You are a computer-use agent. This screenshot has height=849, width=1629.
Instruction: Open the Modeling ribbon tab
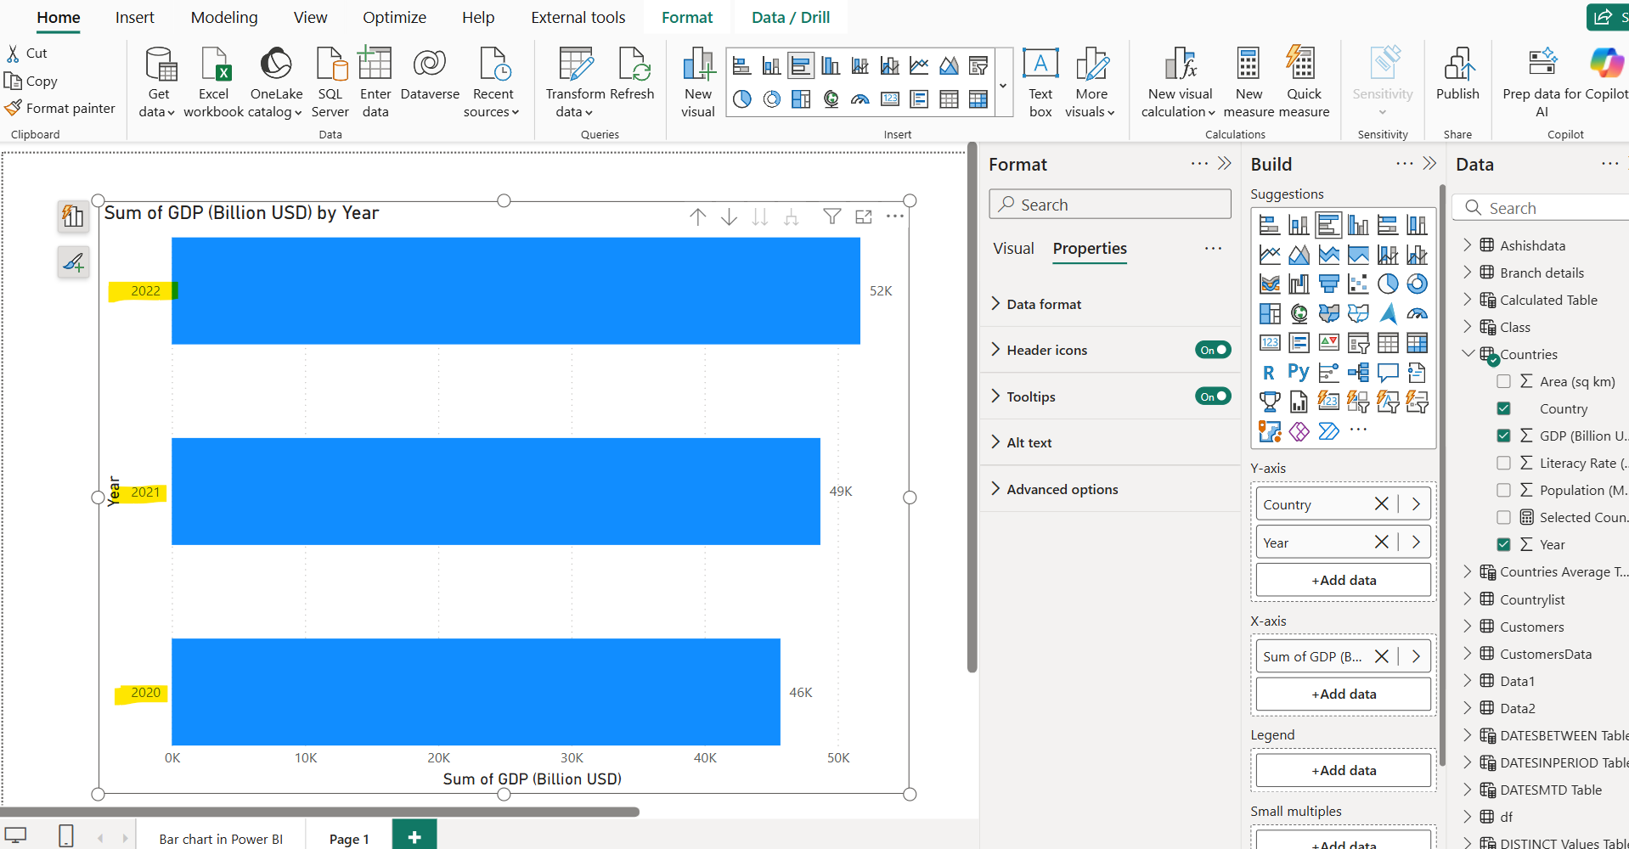[224, 18]
